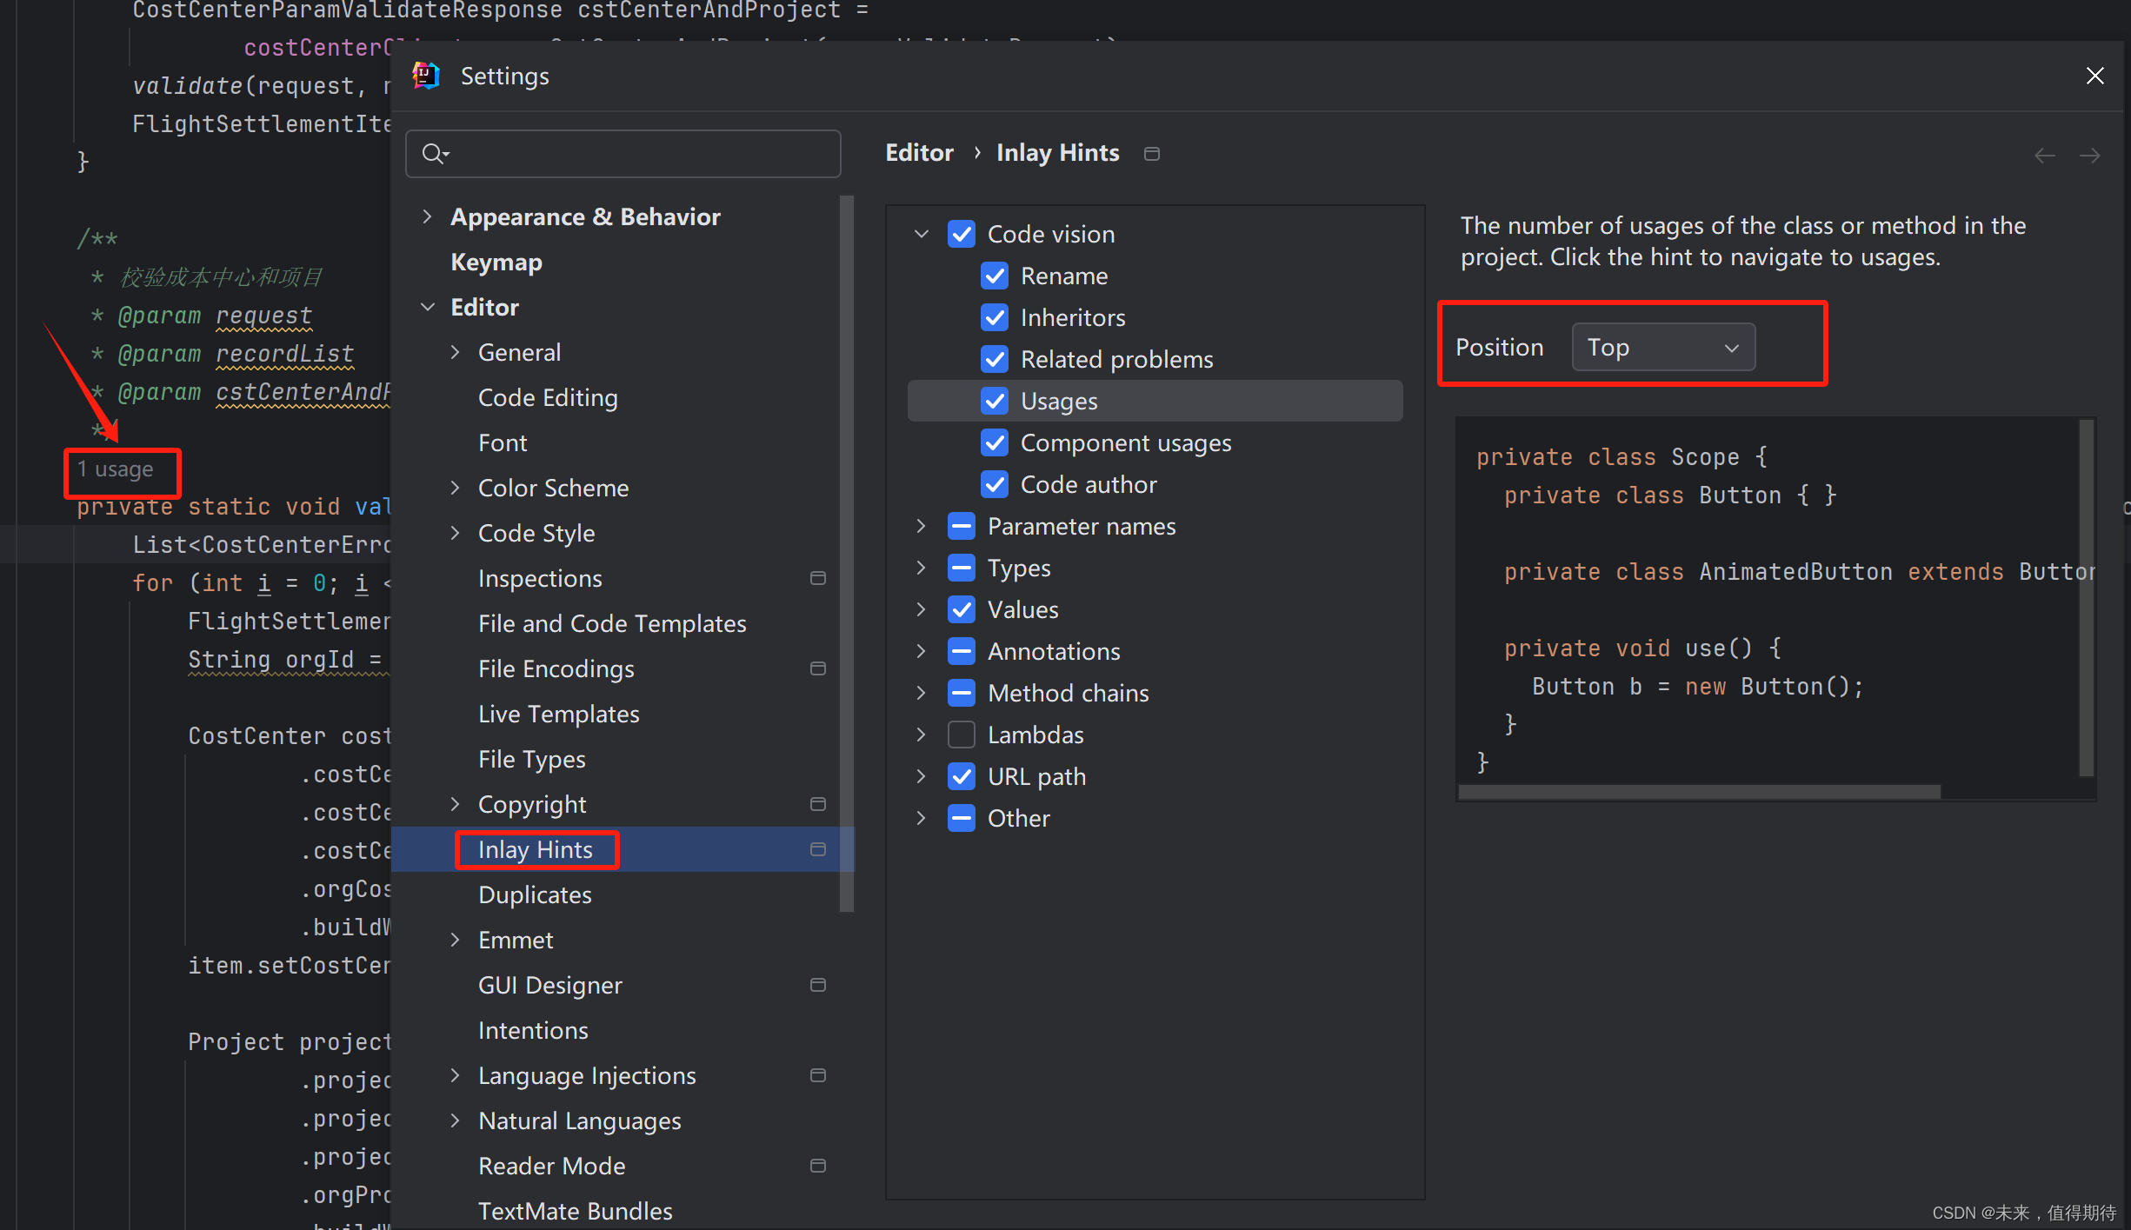Click the search magnifier icon in Settings
Screen dimensions: 2131x1230
pos(433,154)
